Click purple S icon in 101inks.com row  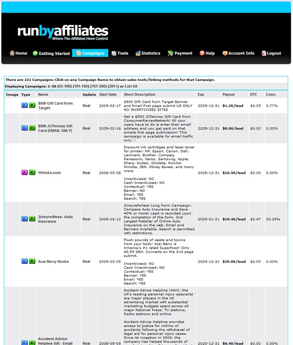click(x=24, y=172)
